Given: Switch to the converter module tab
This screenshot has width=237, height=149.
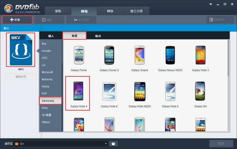Looking at the screenshot, I should point(110,11).
